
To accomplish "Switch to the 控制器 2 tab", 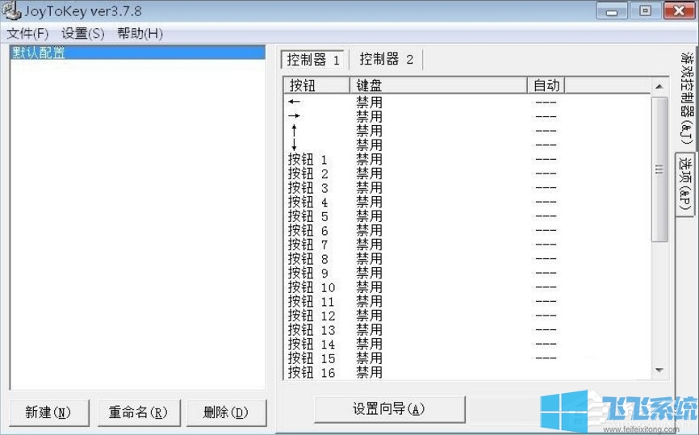I will (387, 60).
